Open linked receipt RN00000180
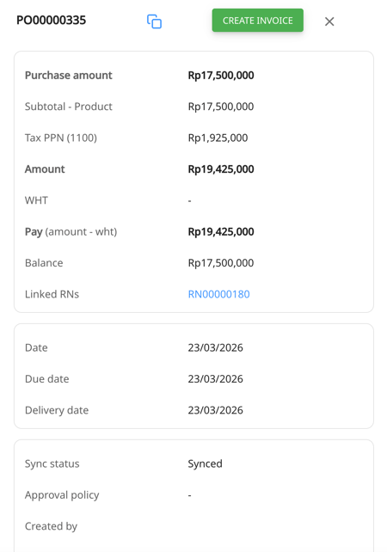The image size is (387, 552). [x=218, y=294]
